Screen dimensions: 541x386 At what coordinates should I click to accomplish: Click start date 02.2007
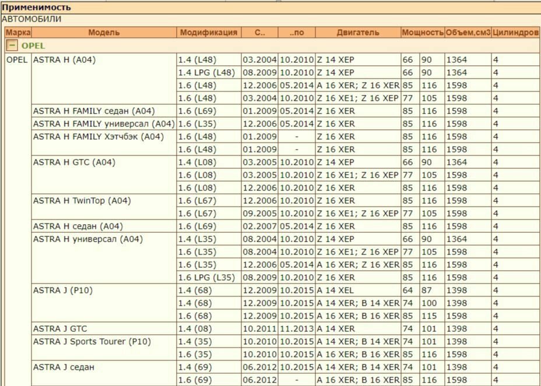[259, 226]
